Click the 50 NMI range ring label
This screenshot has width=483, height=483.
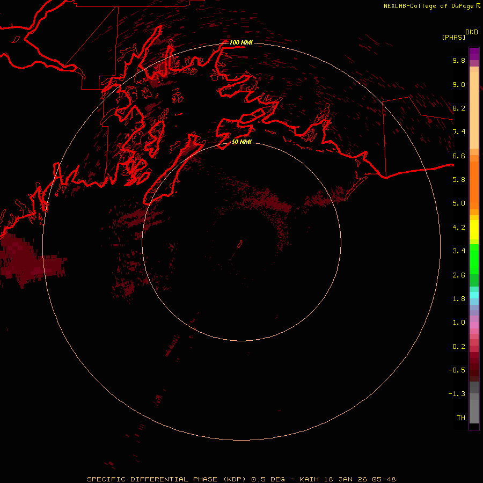(x=242, y=142)
